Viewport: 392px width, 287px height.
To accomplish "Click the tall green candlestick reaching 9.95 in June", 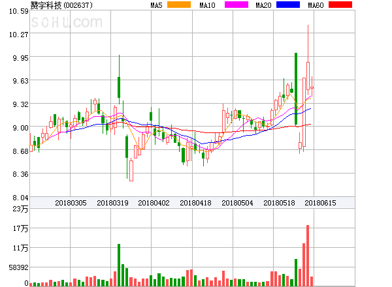I will coord(296,89).
